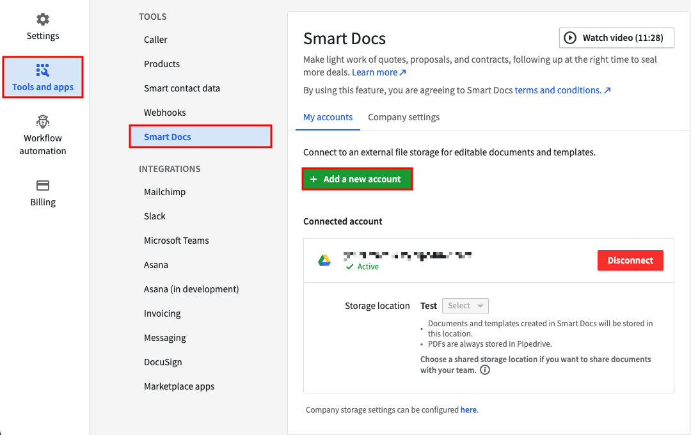Open the terms and conditions link
The height and width of the screenshot is (435, 691).
click(563, 90)
